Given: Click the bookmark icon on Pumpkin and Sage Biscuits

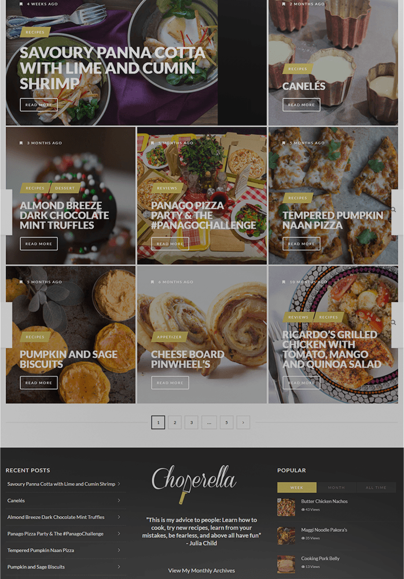Looking at the screenshot, I should click(21, 282).
